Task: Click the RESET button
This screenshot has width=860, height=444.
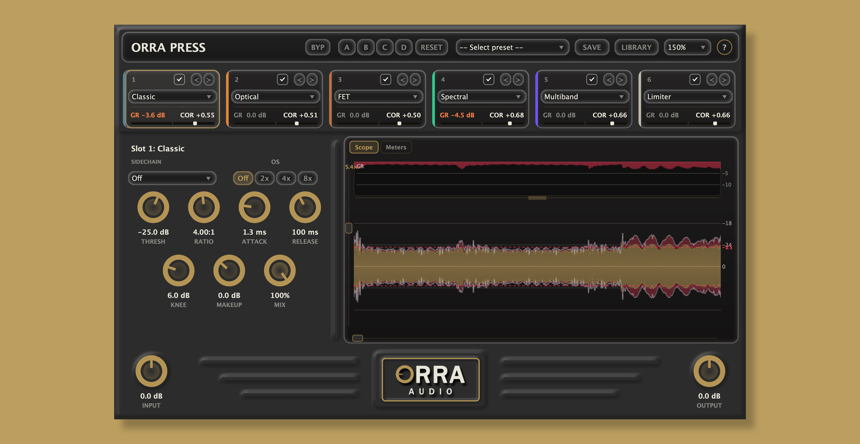Action: point(431,47)
